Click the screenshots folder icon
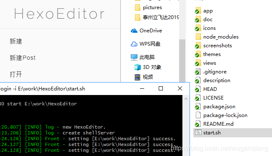Screen dimensions: 272x156 tap(198, 46)
